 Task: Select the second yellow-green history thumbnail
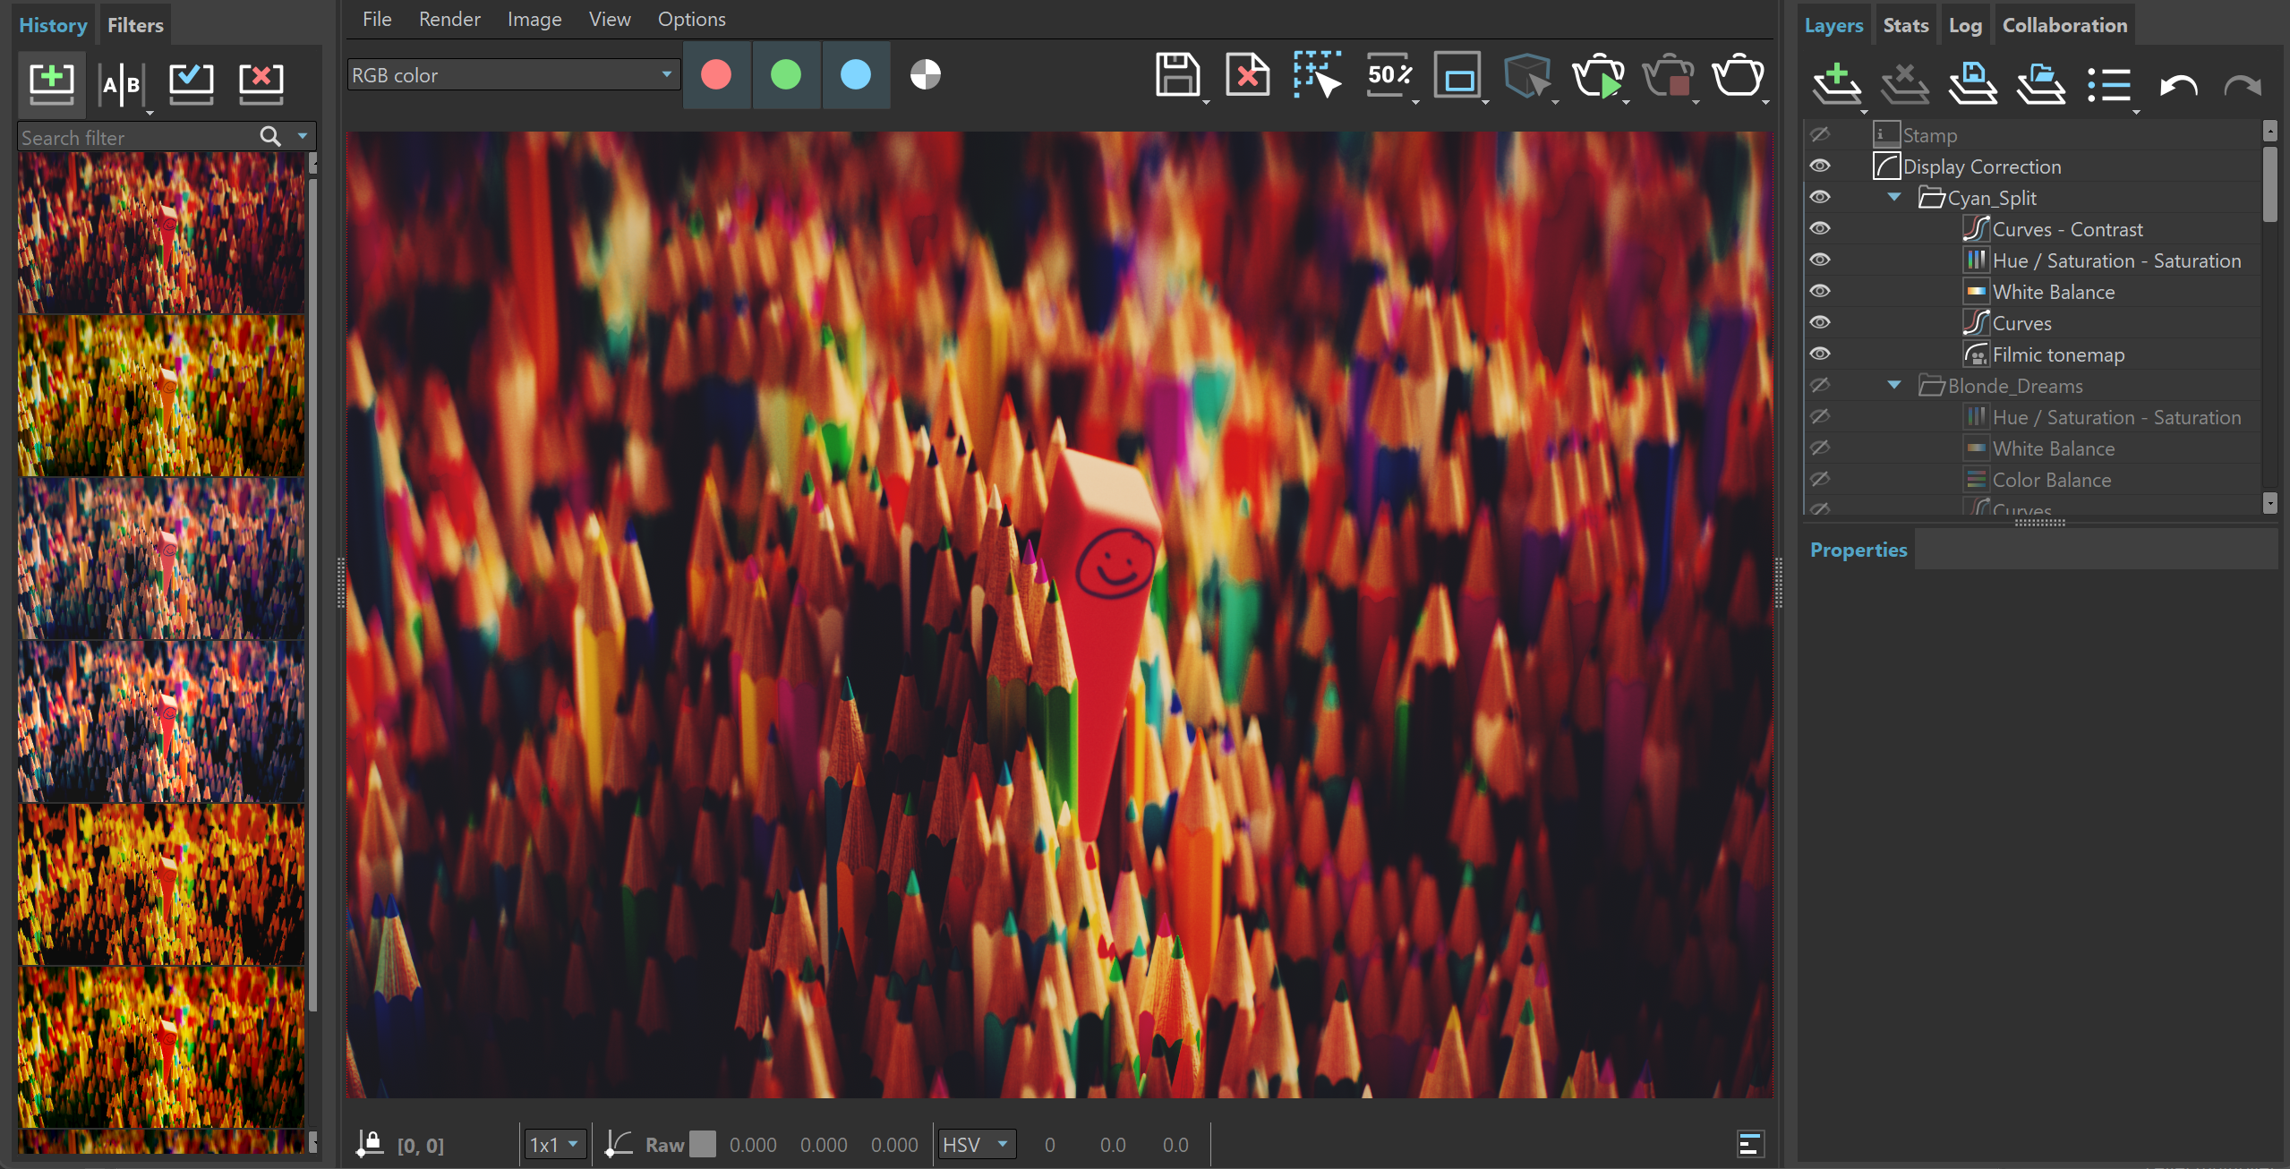[x=161, y=395]
